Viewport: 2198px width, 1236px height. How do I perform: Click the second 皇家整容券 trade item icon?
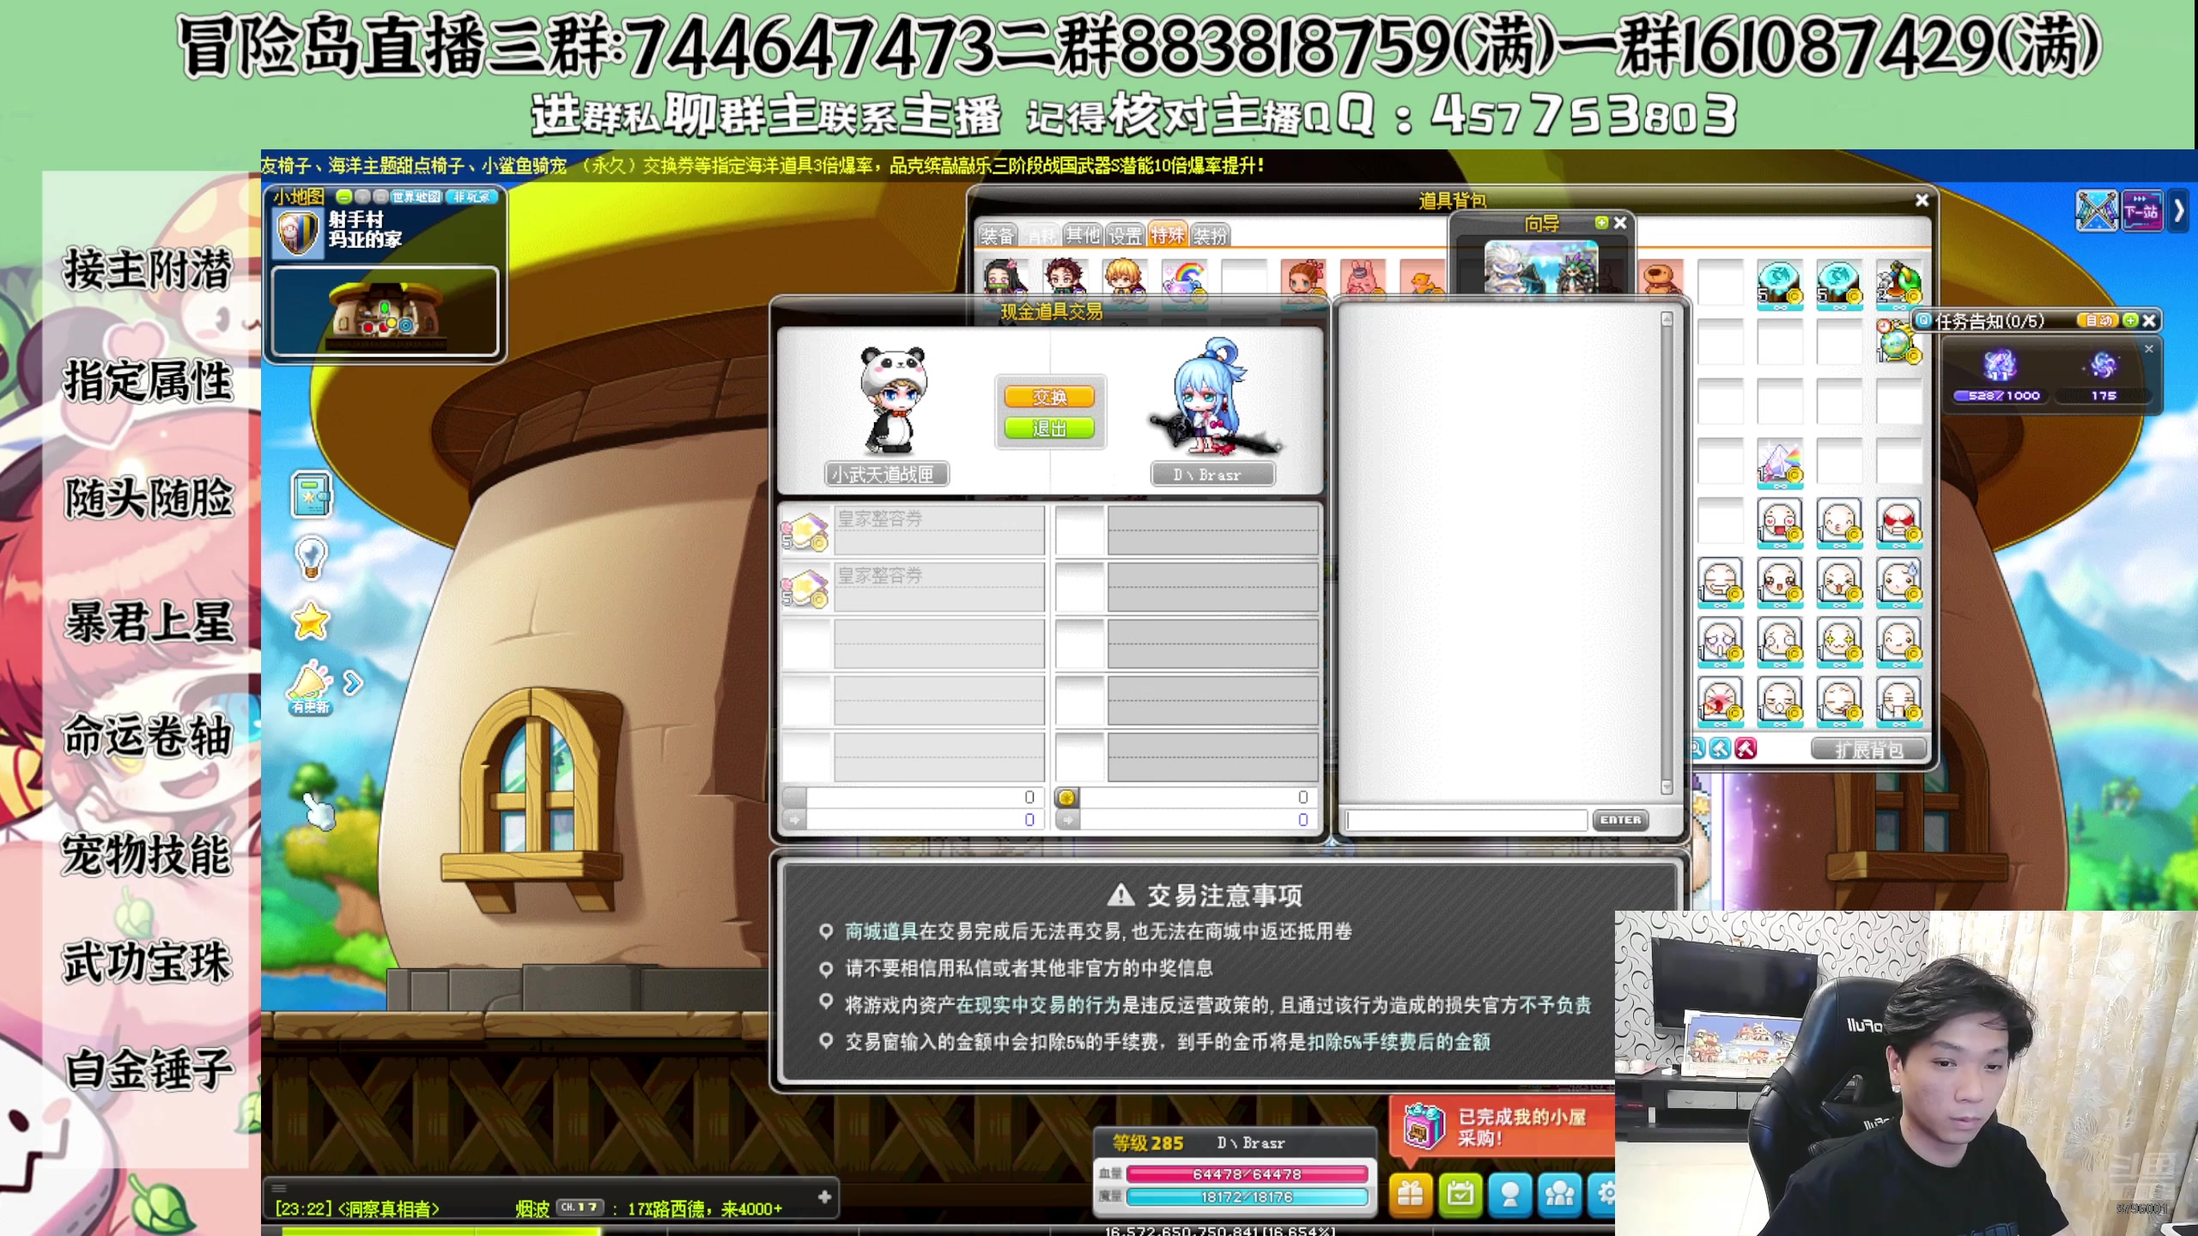click(805, 586)
